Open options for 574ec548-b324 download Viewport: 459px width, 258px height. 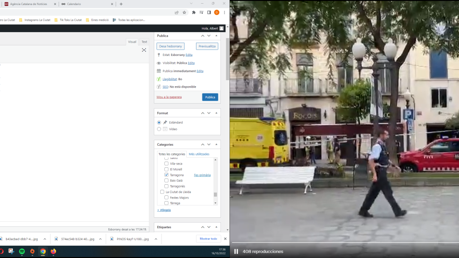[101, 239]
